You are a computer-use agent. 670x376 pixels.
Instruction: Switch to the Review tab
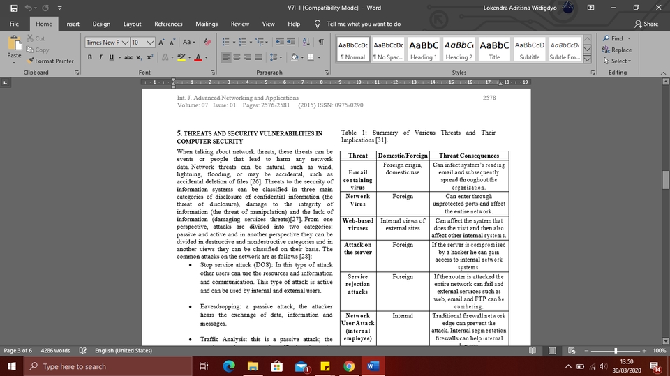click(239, 24)
